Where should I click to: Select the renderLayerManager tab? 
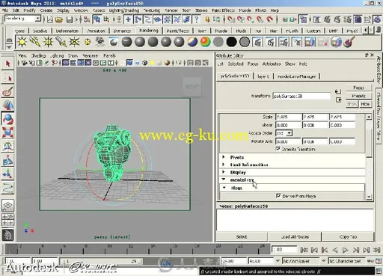(x=296, y=76)
